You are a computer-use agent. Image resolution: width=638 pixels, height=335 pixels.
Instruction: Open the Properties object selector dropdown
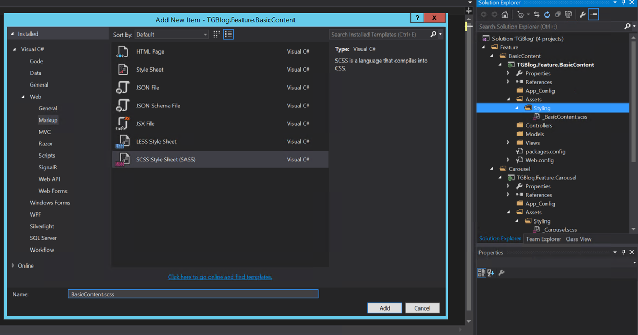click(635, 262)
